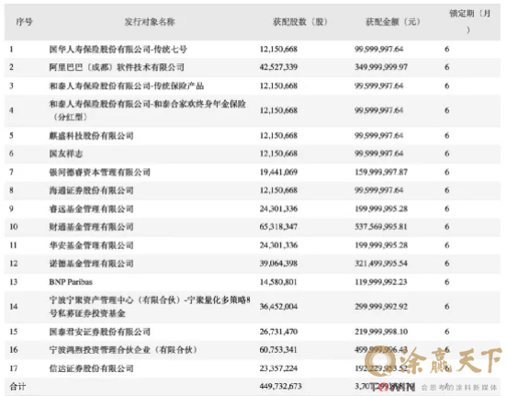This screenshot has height=396, width=507.
Task: Select share count in 国华人寿 row
Action: pyautogui.click(x=278, y=50)
